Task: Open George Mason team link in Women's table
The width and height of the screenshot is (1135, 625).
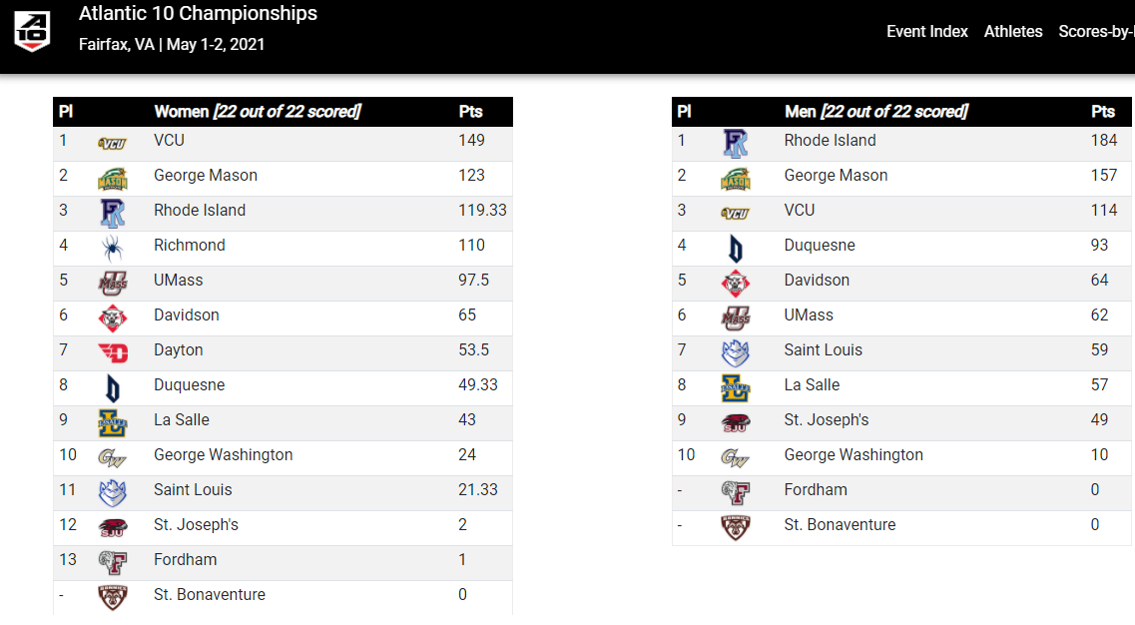Action: click(x=206, y=176)
